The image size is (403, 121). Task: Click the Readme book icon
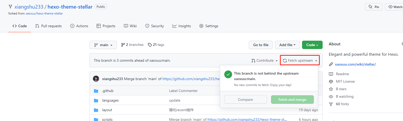coord(331,74)
